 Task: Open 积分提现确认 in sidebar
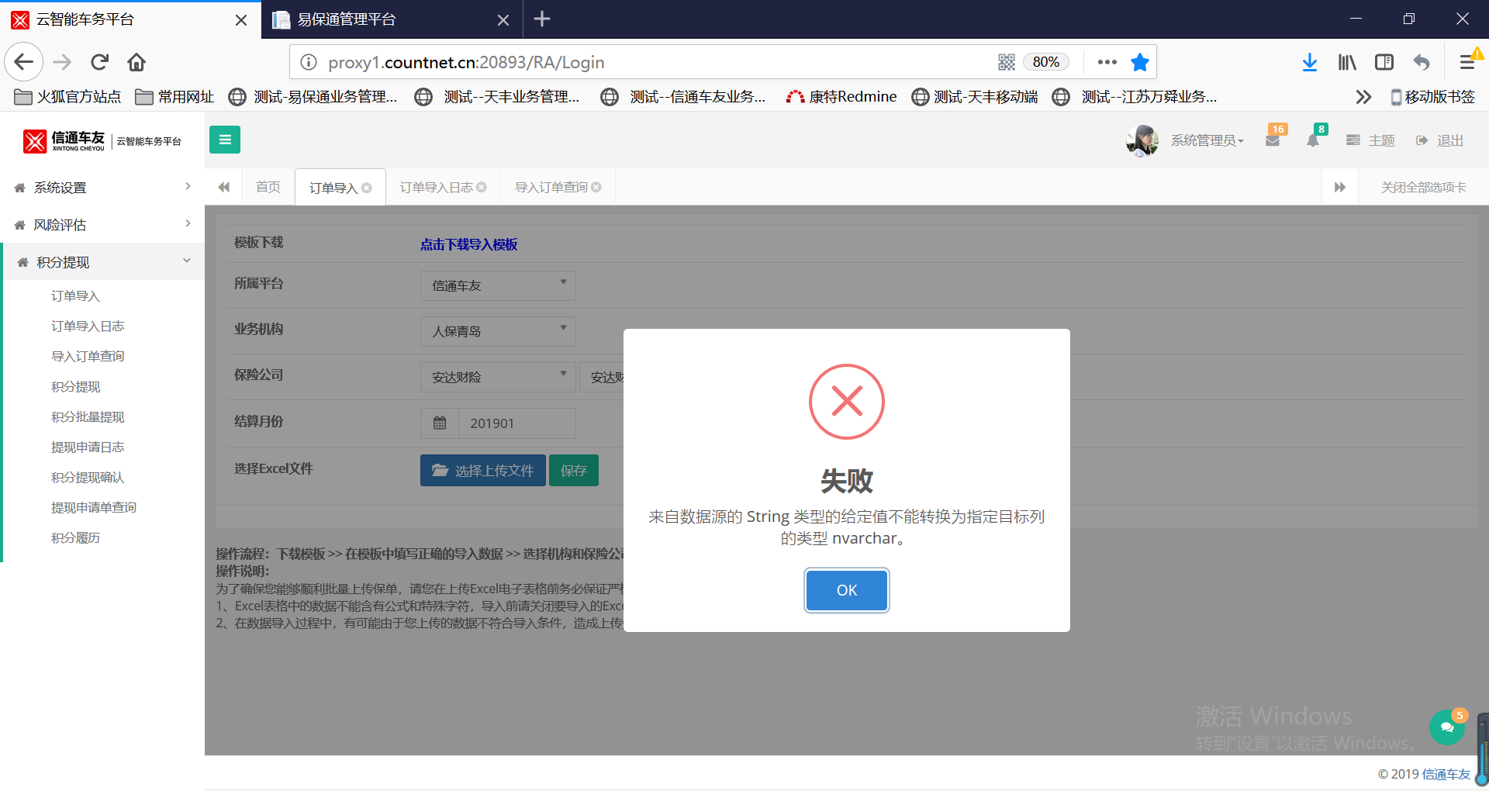pyautogui.click(x=88, y=477)
